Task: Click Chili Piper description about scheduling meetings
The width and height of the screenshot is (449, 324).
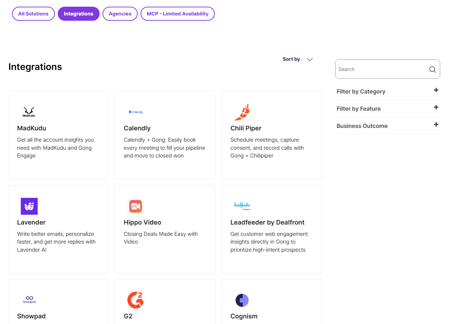Action: point(267,148)
